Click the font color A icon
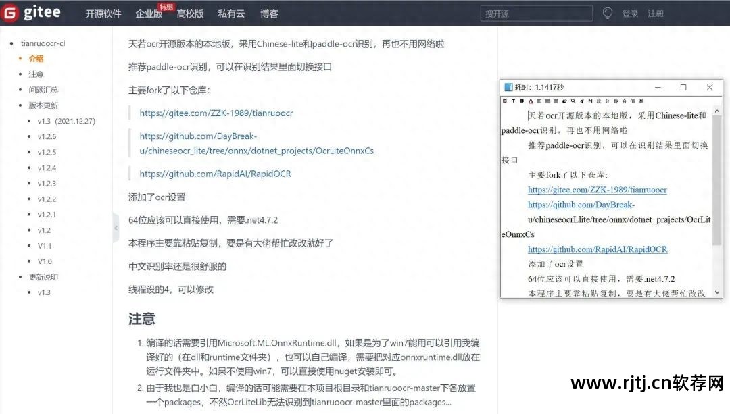The height and width of the screenshot is (414, 730). click(531, 101)
